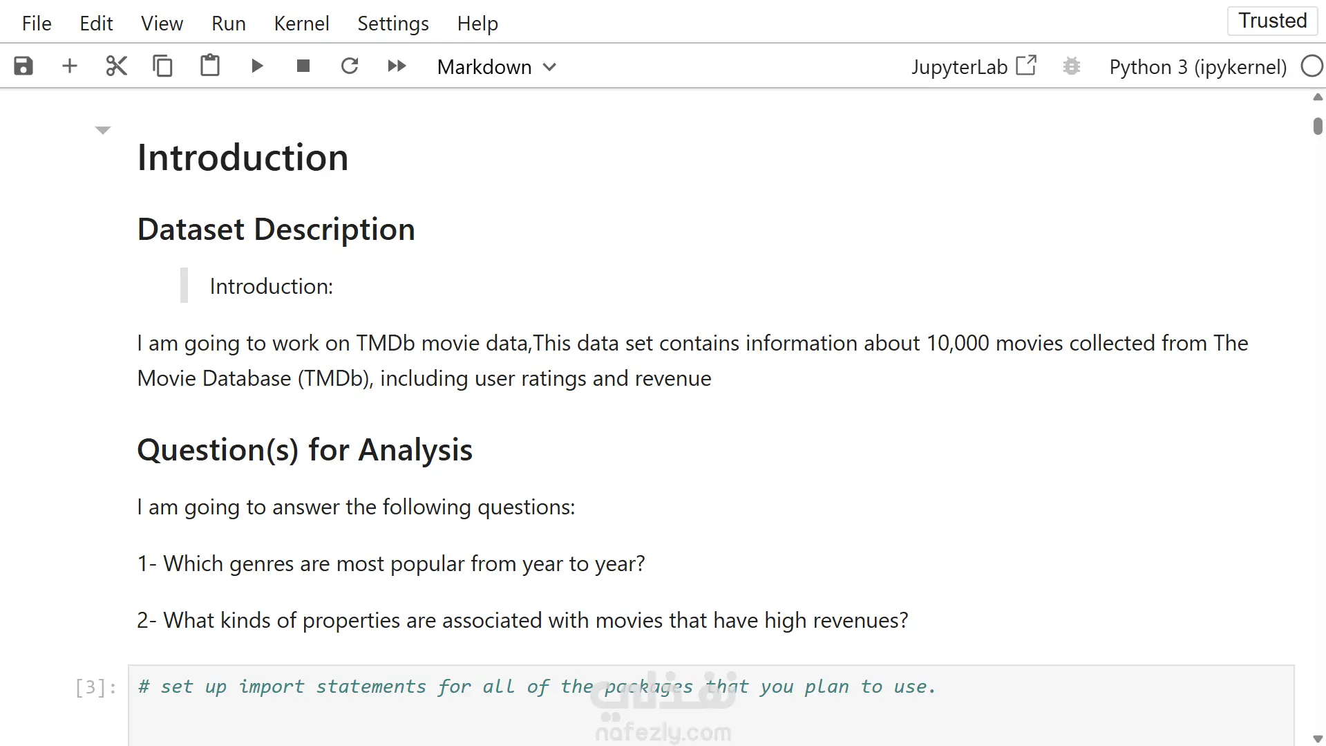This screenshot has width=1326, height=746.
Task: Click the vertical scrollbar thumb
Action: coord(1318,126)
